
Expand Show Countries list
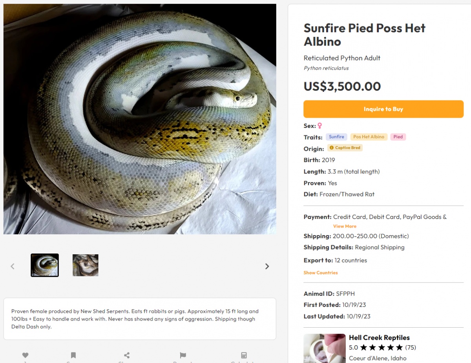[320, 272]
